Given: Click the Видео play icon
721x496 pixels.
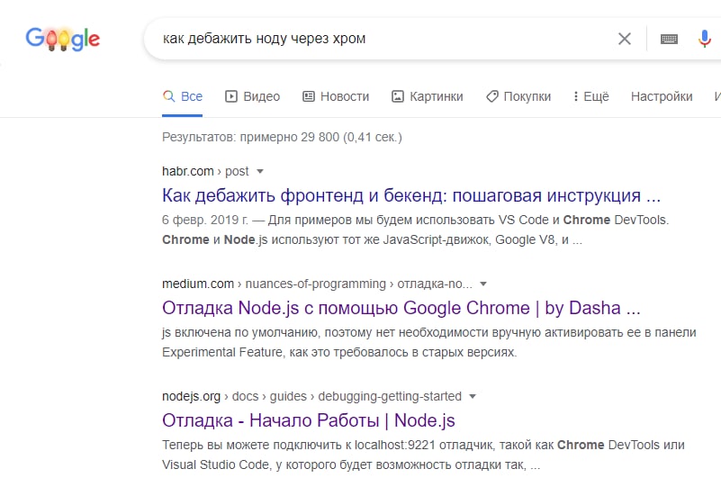Looking at the screenshot, I should tap(231, 96).
